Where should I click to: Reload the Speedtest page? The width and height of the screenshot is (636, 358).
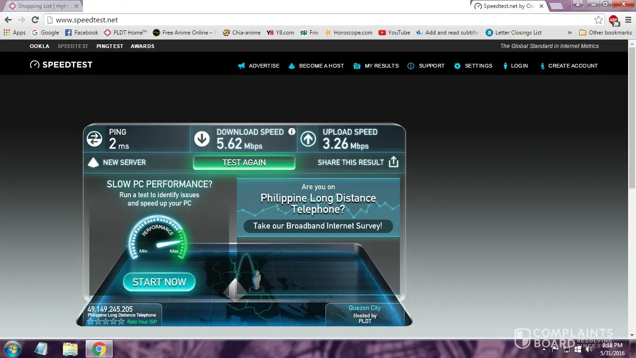coord(35,20)
